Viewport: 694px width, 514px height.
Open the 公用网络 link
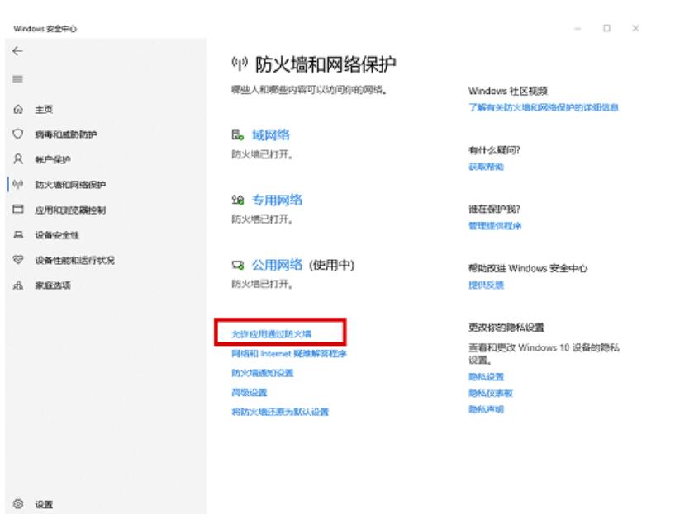click(x=277, y=265)
